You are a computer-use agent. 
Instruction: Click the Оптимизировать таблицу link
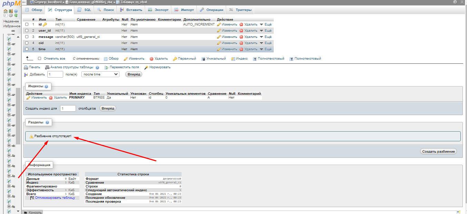[55, 198]
